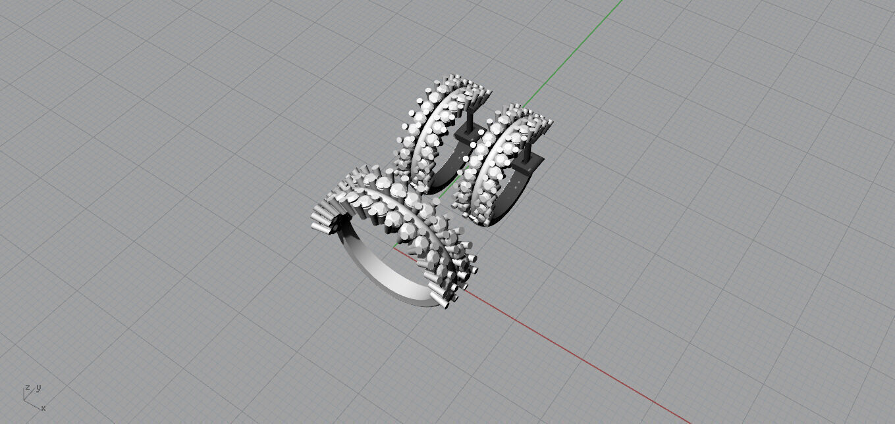
Task: Click the world axis icon in the viewport corner
Action: click(34, 398)
